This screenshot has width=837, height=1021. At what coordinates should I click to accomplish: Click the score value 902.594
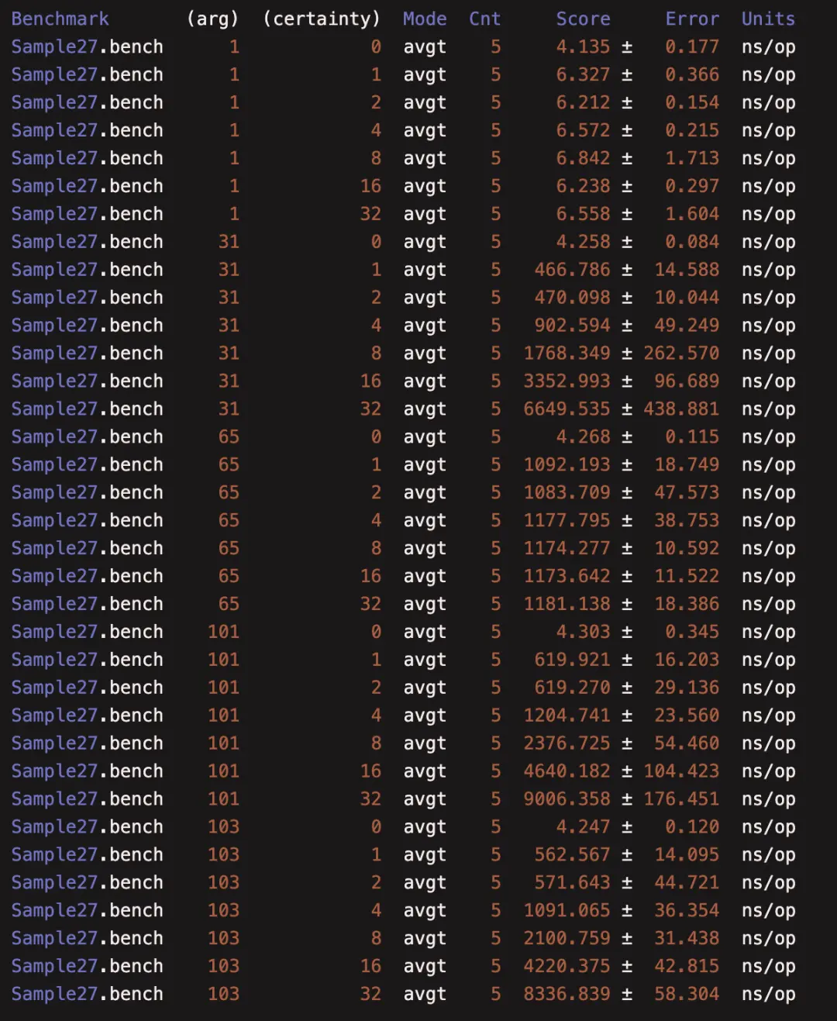(x=572, y=325)
